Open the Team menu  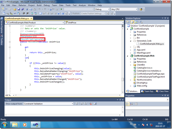(x=54, y=5)
